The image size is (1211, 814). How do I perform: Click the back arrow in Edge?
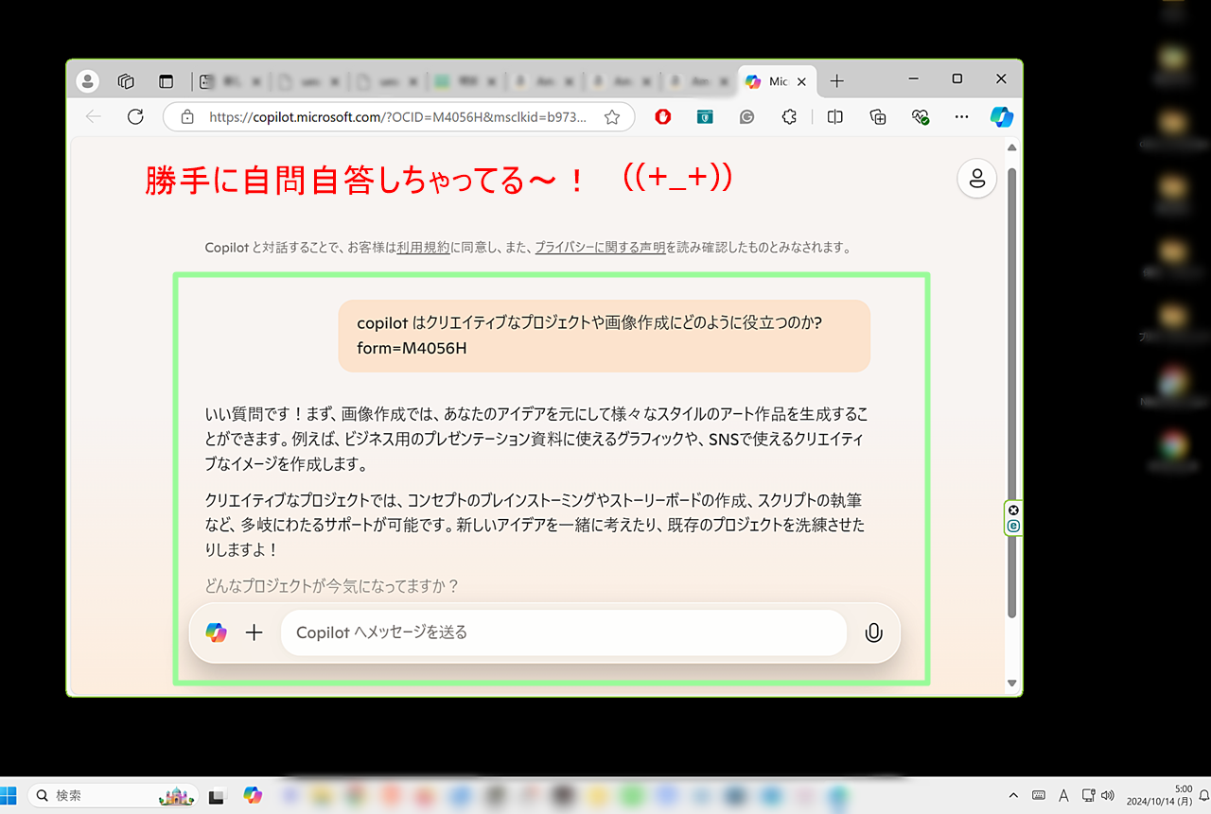click(x=93, y=117)
